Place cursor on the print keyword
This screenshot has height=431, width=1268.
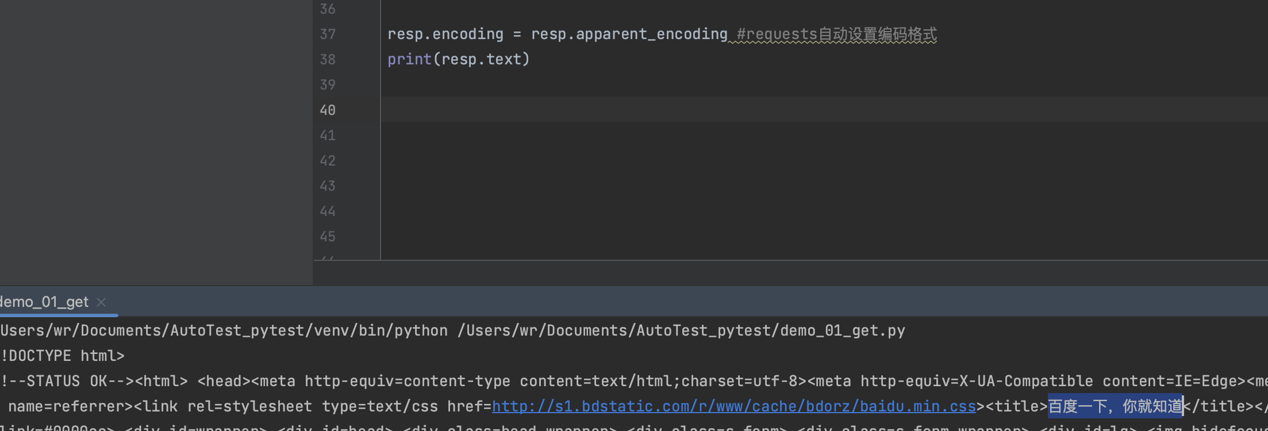409,60
